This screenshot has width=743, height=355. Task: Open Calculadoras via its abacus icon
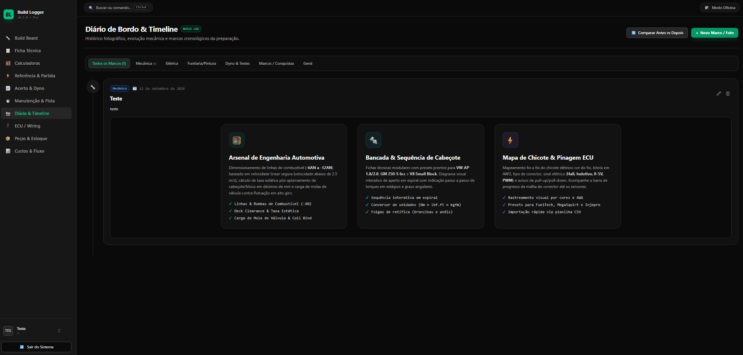[x=8, y=63]
